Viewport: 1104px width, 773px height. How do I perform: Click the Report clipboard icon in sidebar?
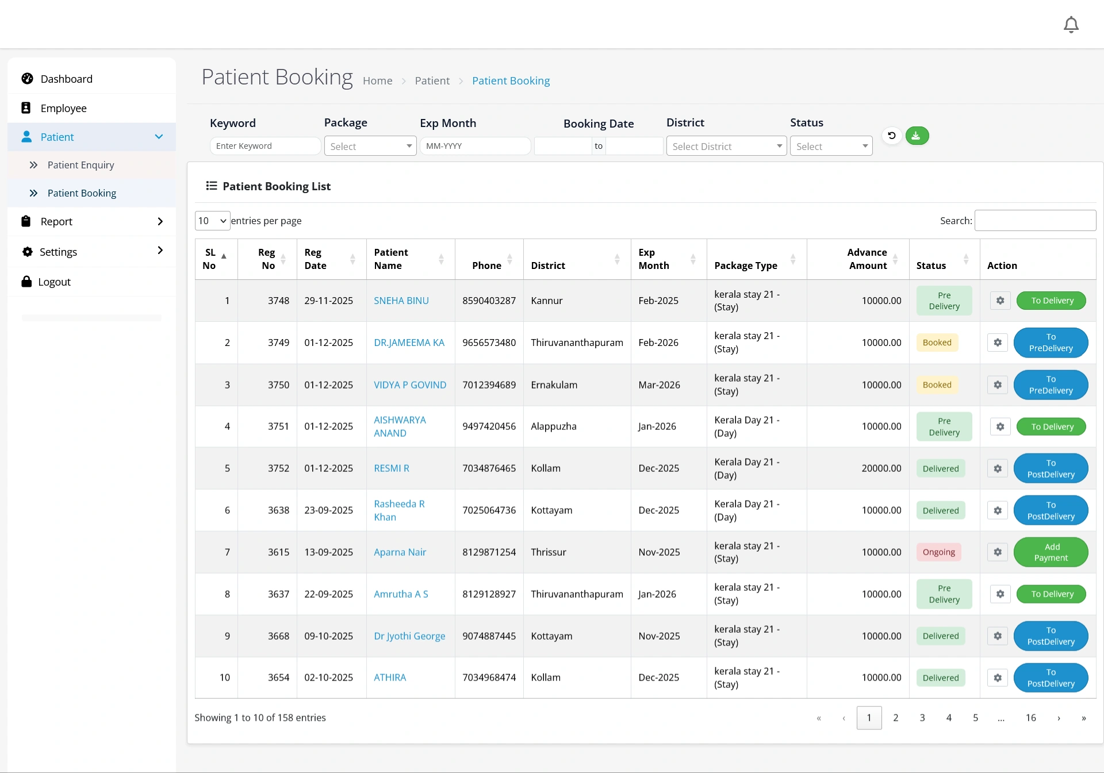coord(26,221)
